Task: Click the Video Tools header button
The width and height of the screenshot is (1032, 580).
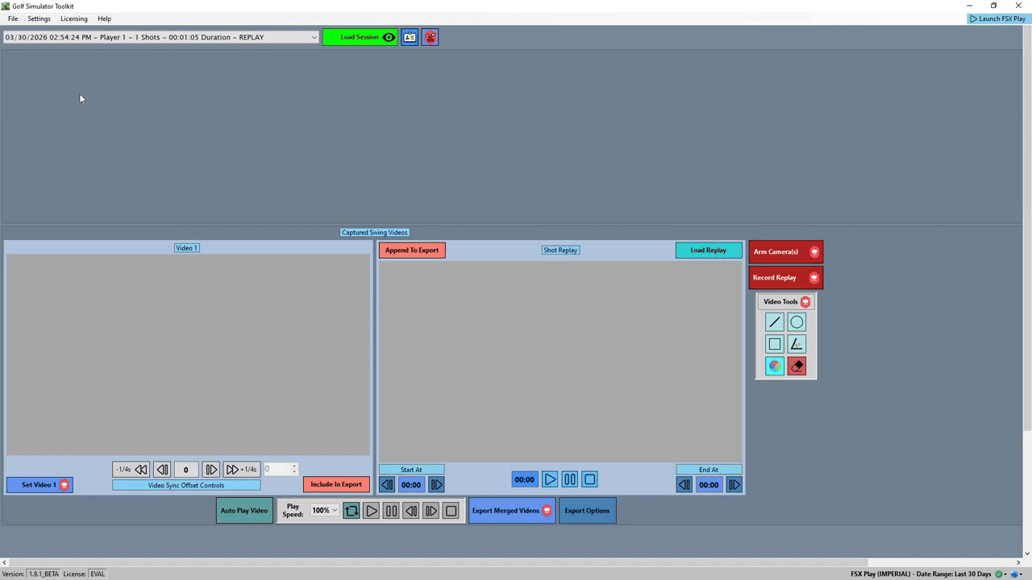Action: click(786, 302)
